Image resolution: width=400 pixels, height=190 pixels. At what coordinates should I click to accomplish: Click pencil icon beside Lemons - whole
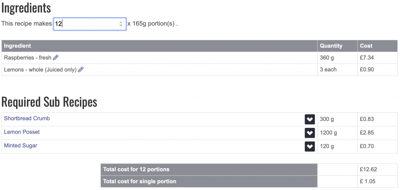tap(81, 69)
